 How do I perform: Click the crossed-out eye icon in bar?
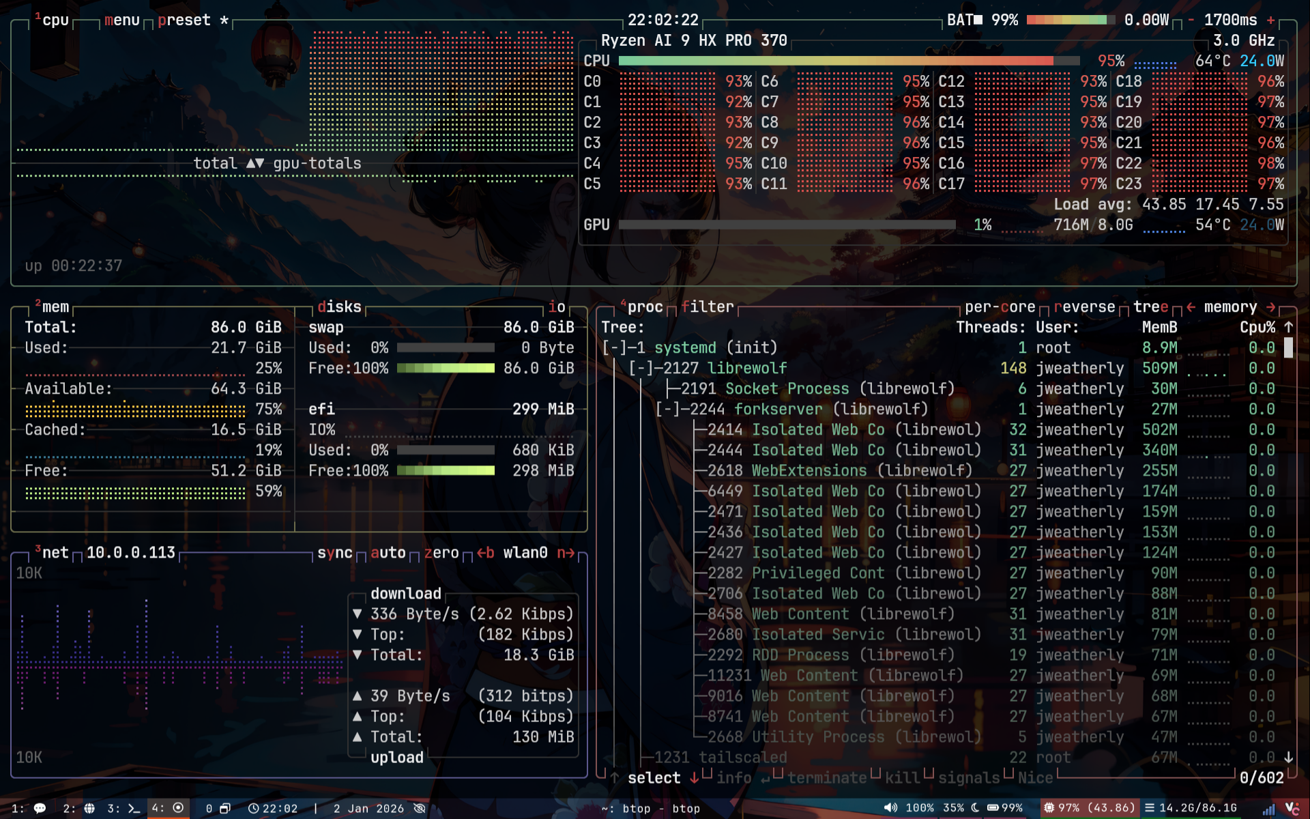point(420,808)
